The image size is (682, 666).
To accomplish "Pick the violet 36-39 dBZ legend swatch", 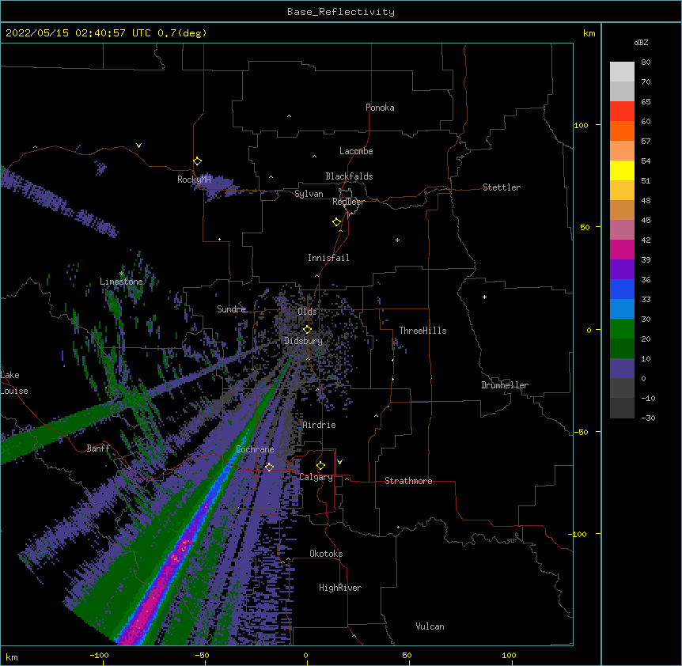I will click(x=622, y=270).
